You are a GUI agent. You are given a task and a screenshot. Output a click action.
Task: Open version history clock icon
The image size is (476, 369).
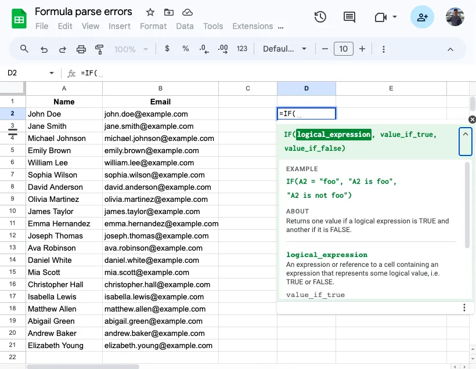click(x=320, y=17)
